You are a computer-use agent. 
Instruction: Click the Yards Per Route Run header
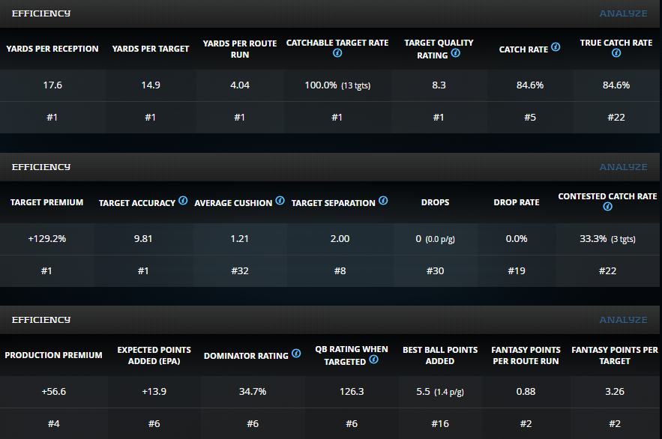tap(240, 49)
